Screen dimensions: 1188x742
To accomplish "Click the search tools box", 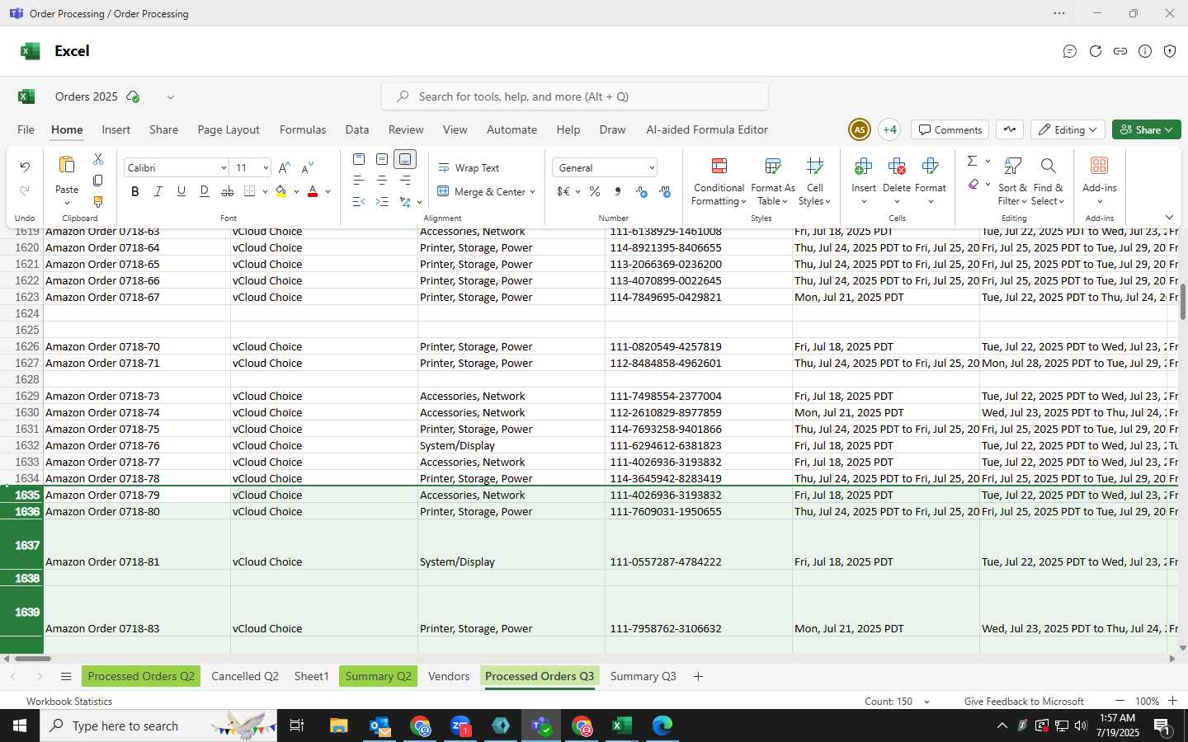I will coord(575,96).
